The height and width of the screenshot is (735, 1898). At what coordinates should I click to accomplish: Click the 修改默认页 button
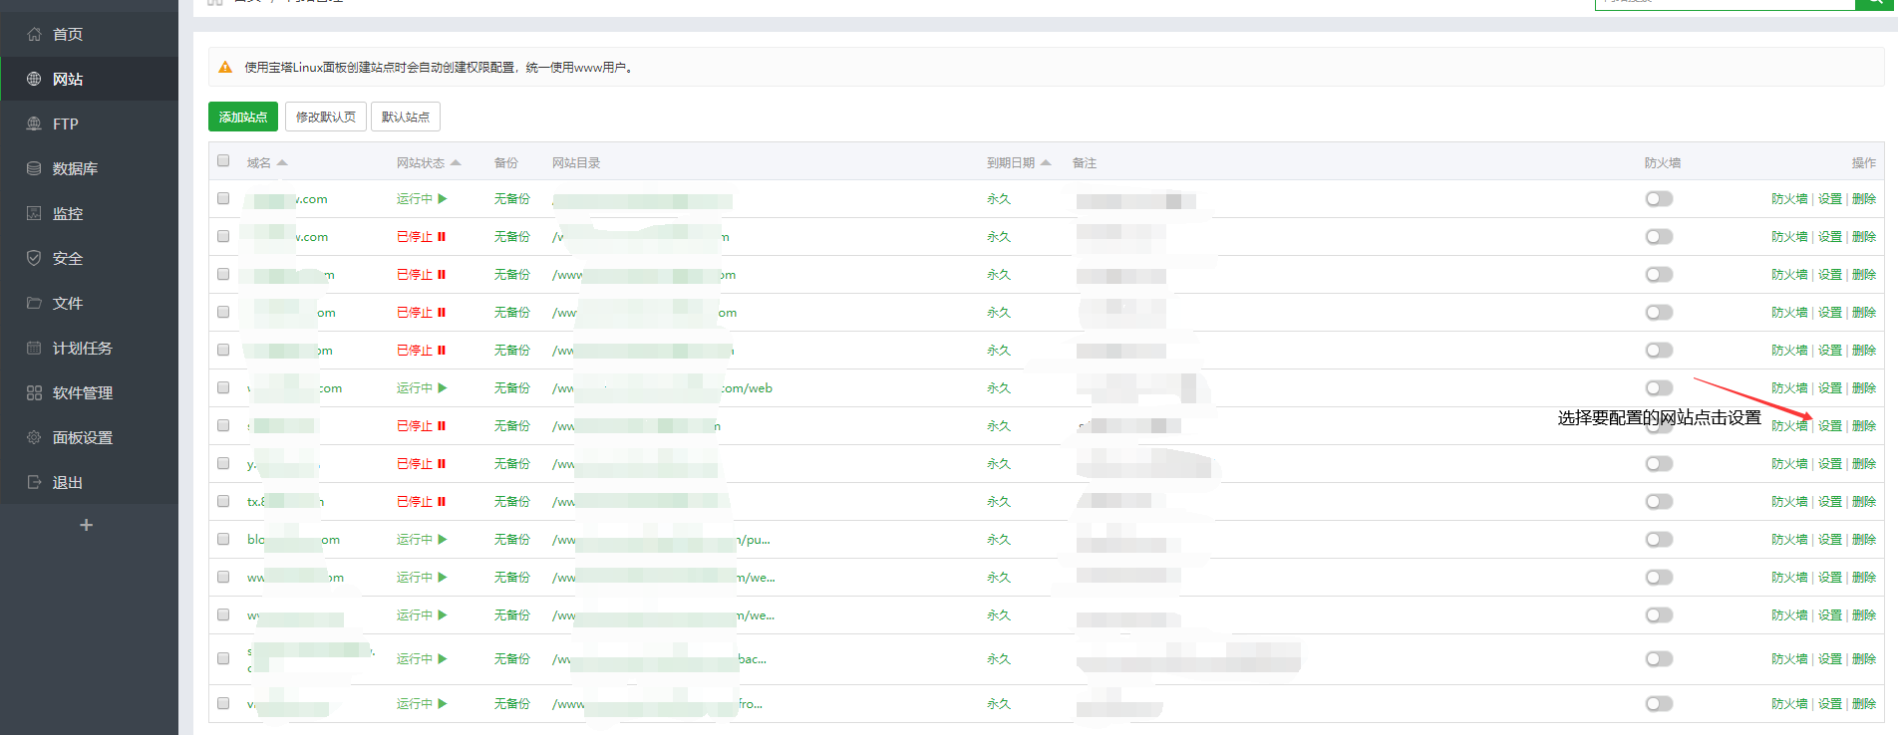(326, 117)
